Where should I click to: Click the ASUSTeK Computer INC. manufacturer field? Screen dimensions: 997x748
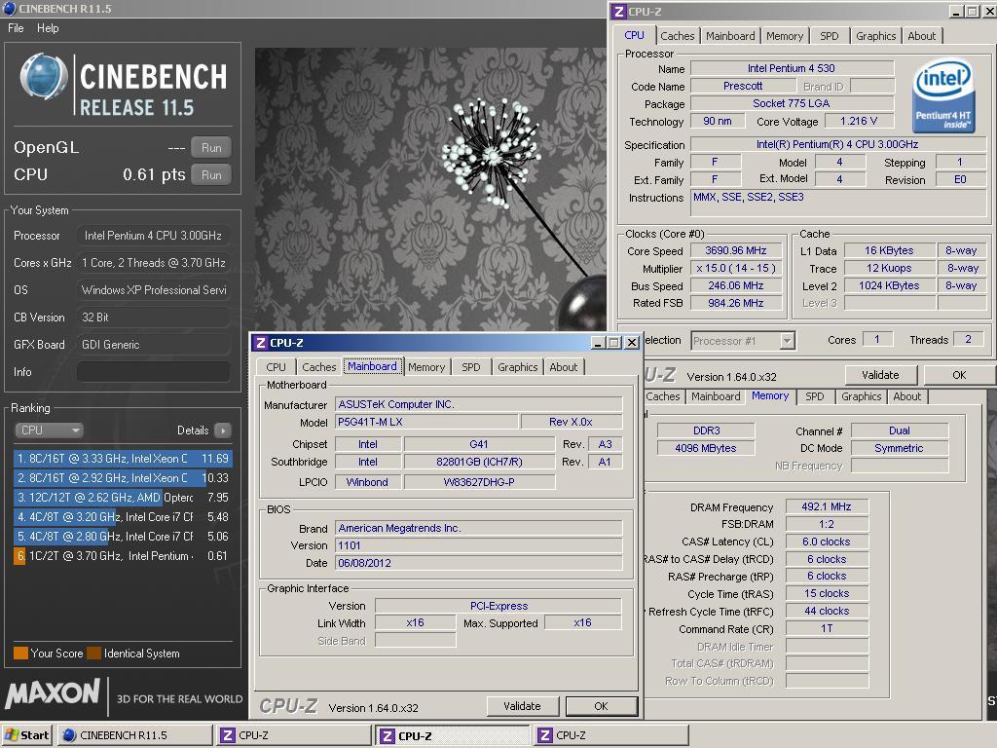point(478,404)
